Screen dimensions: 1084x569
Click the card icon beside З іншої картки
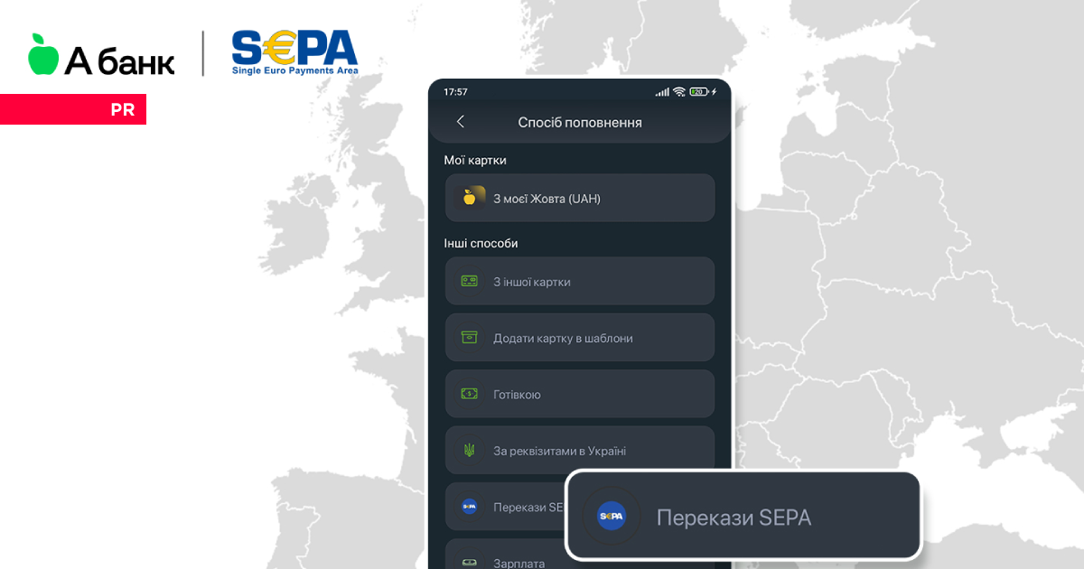pos(469,281)
